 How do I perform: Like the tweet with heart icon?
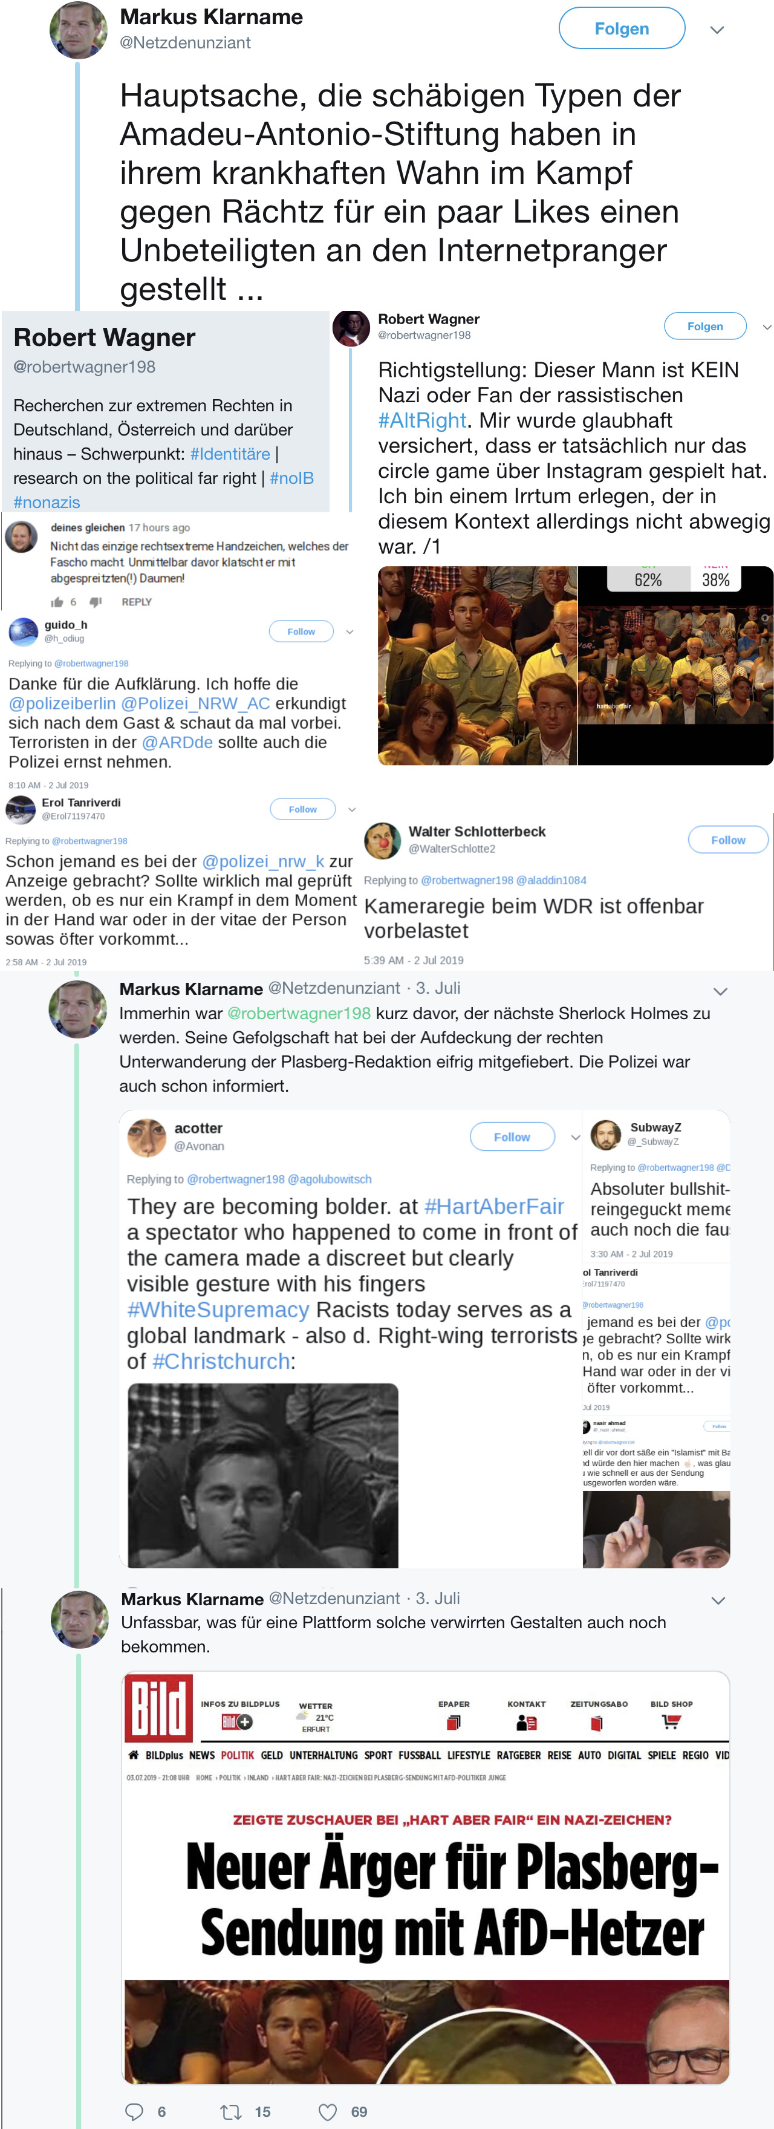[x=327, y=2111]
